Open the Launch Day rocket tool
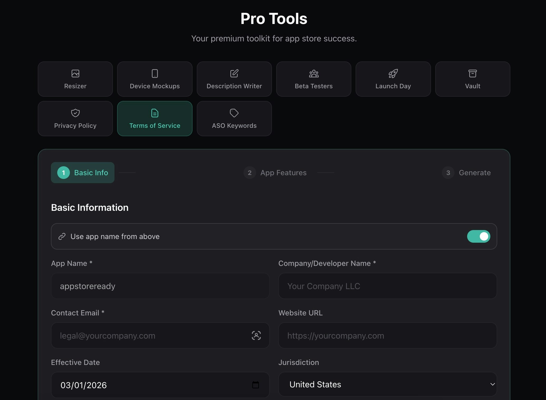 click(393, 79)
